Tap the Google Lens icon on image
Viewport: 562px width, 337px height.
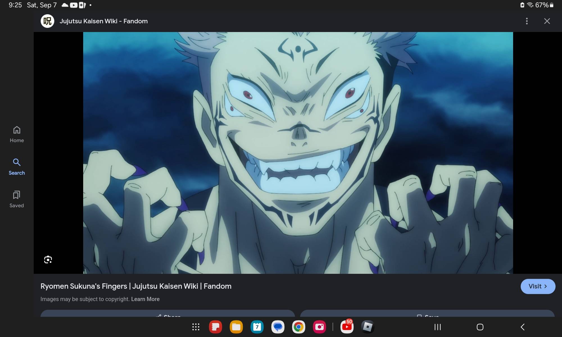tap(48, 259)
